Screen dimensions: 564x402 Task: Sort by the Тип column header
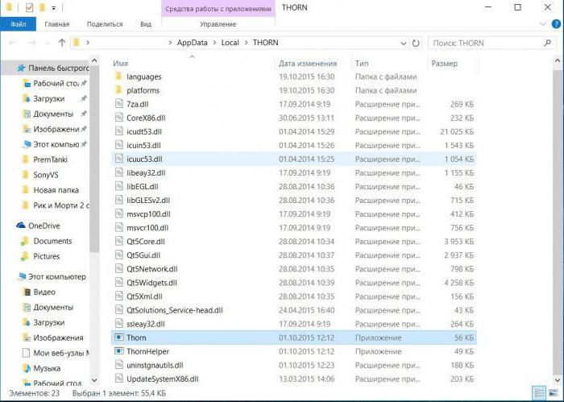pyautogui.click(x=362, y=64)
